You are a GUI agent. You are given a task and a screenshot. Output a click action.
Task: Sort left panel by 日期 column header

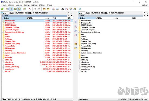54,18
